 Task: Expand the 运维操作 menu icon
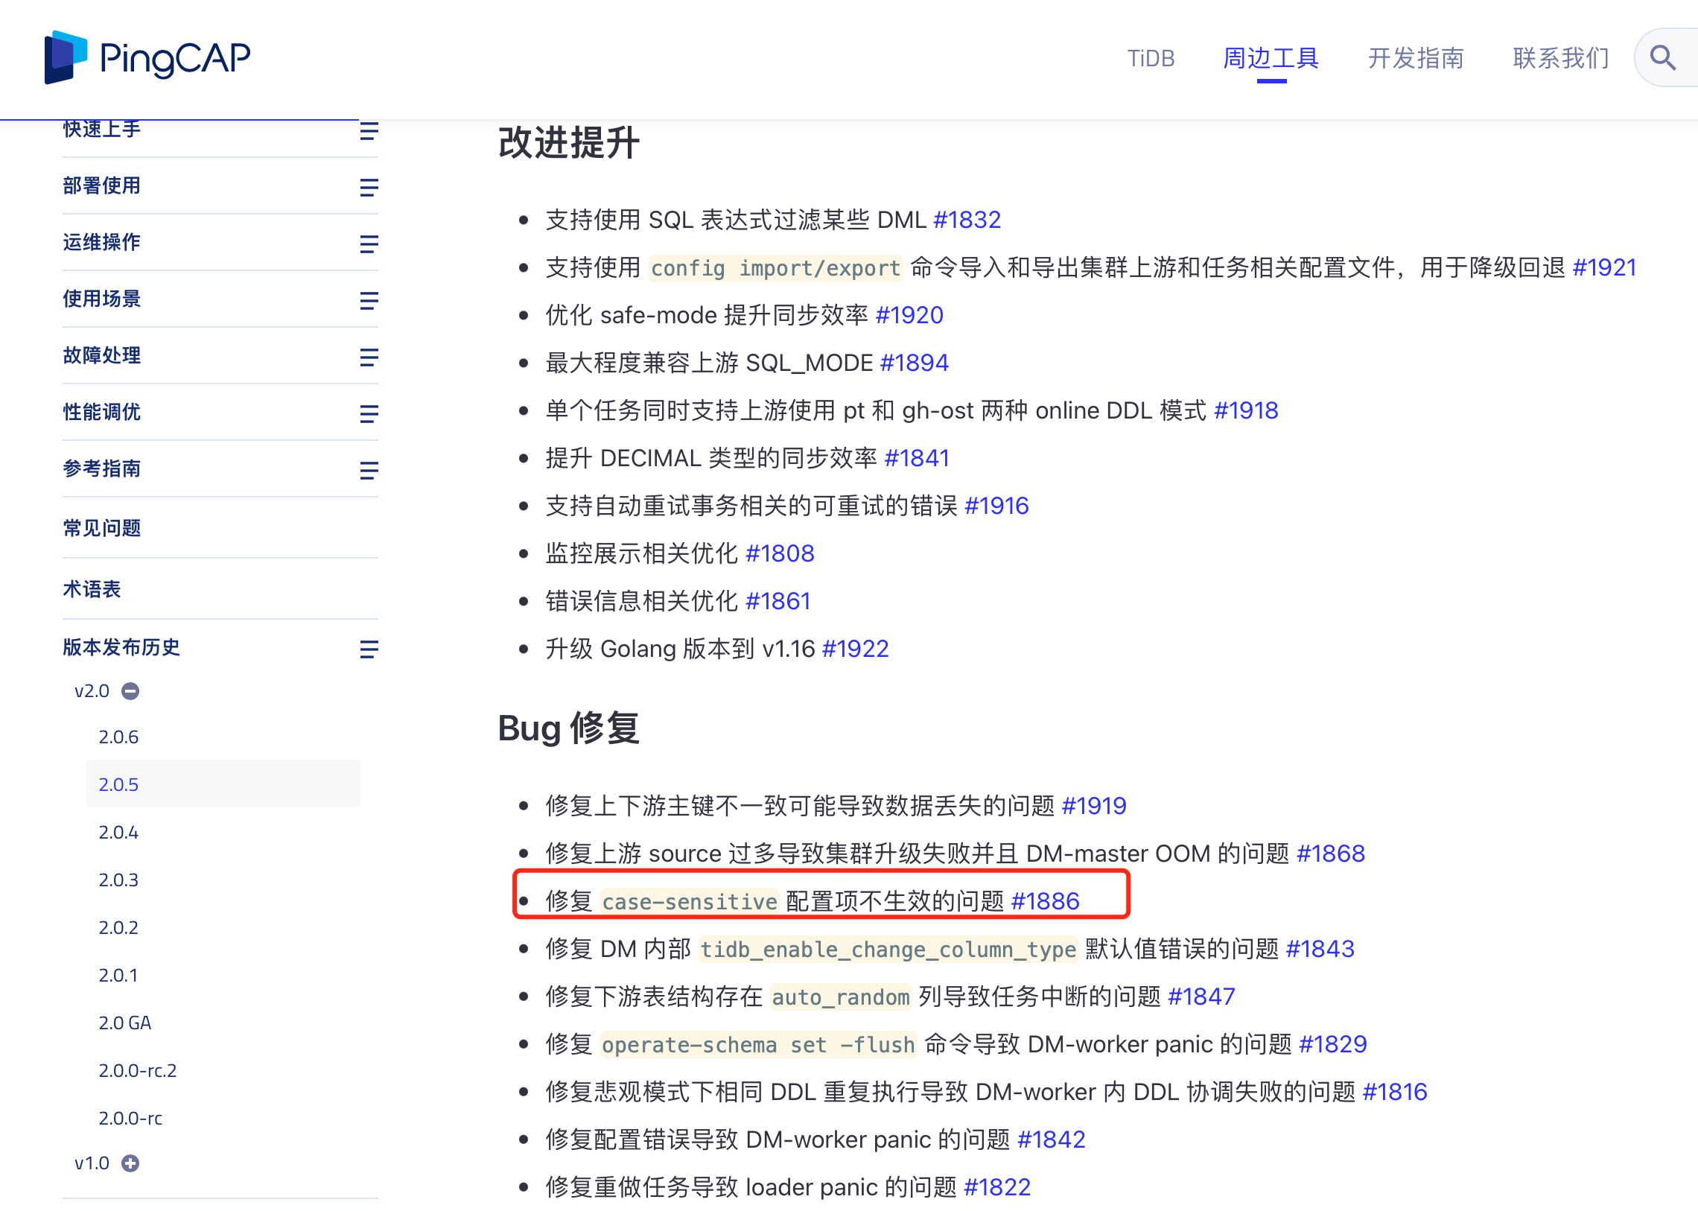369,244
